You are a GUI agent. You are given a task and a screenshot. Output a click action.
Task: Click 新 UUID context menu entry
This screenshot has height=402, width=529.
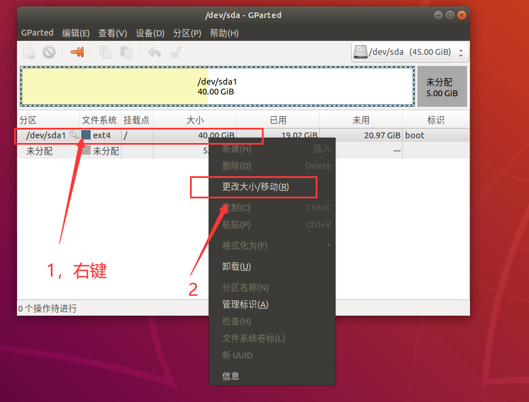(x=272, y=355)
